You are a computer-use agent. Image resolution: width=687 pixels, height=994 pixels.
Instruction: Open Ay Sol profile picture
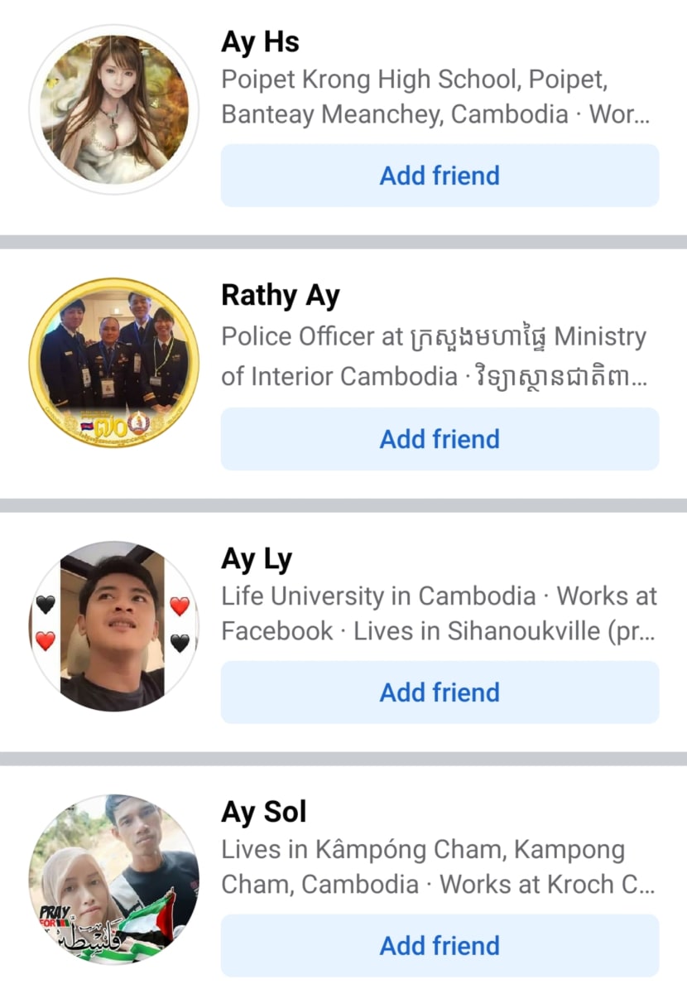[x=114, y=880]
